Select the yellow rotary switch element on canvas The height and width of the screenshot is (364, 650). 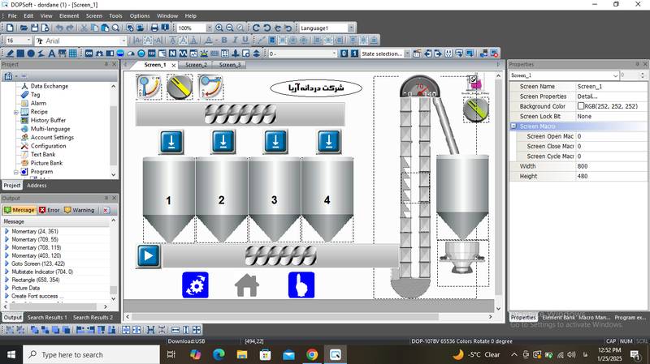point(180,87)
